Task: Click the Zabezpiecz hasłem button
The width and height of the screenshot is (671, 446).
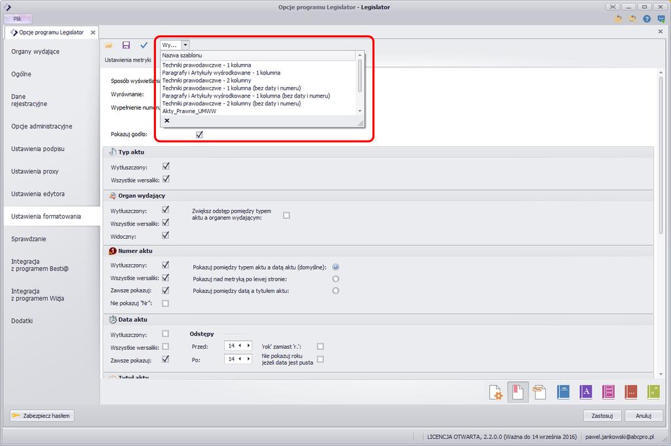Action: click(42, 416)
